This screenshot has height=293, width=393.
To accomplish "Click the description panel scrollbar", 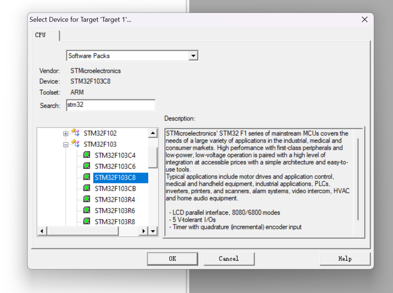I will pos(358,179).
